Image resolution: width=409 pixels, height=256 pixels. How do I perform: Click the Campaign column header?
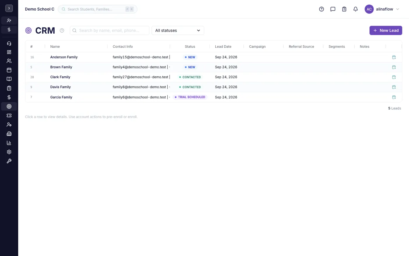257,47
